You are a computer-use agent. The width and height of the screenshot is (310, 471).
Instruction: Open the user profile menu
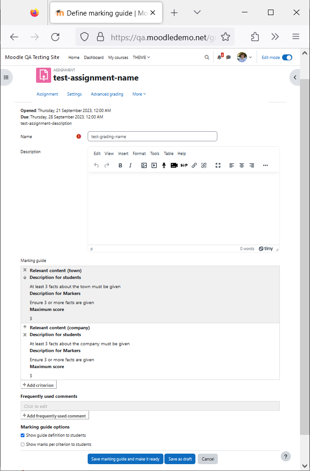pos(244,57)
